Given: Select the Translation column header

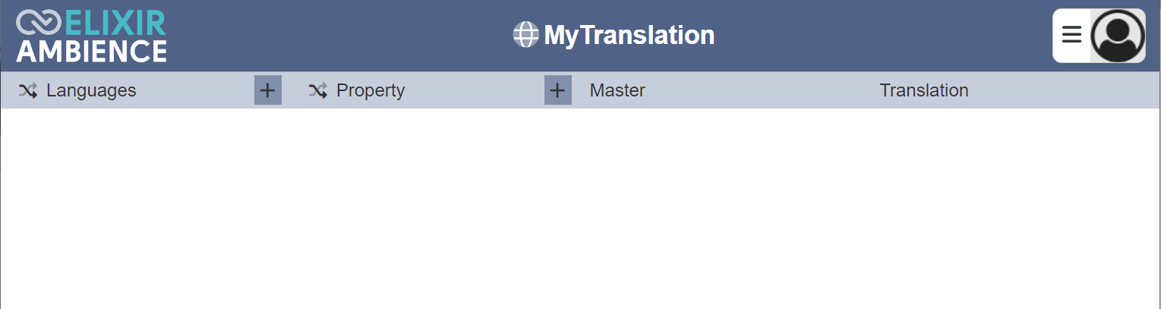Looking at the screenshot, I should pos(924,90).
